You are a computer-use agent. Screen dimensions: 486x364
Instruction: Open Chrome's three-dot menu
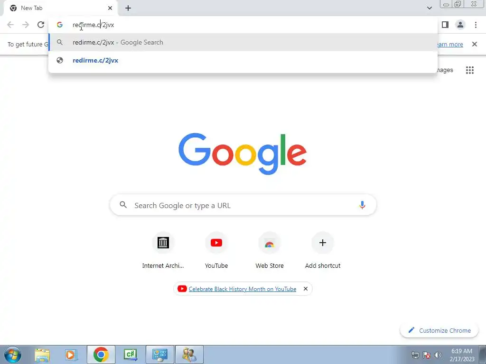tap(476, 25)
